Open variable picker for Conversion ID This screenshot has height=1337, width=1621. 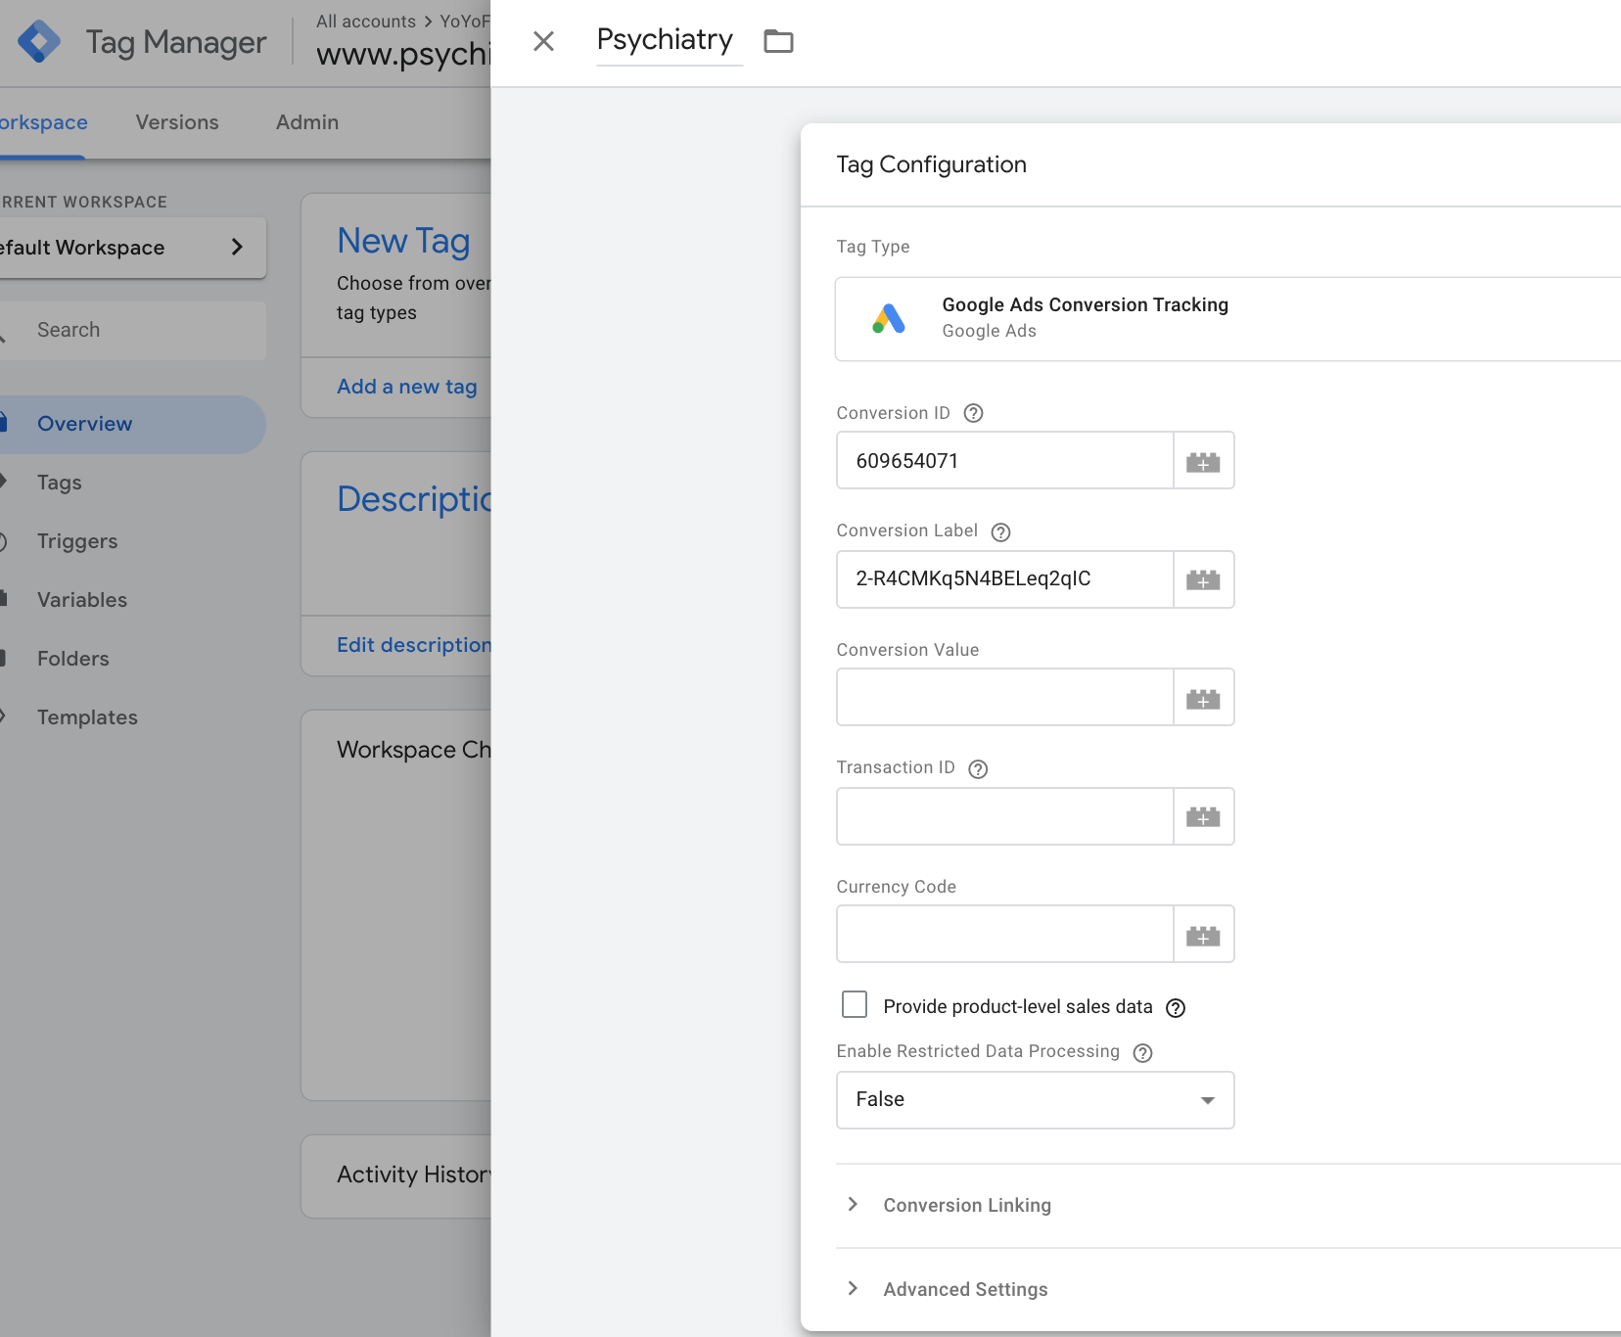coord(1203,461)
